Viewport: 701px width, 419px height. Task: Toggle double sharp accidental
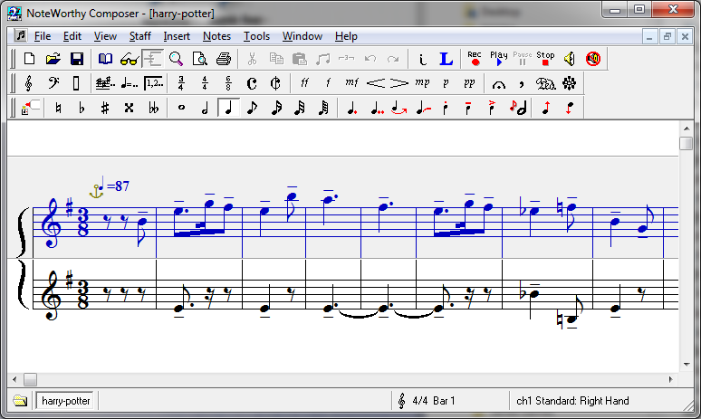point(129,108)
